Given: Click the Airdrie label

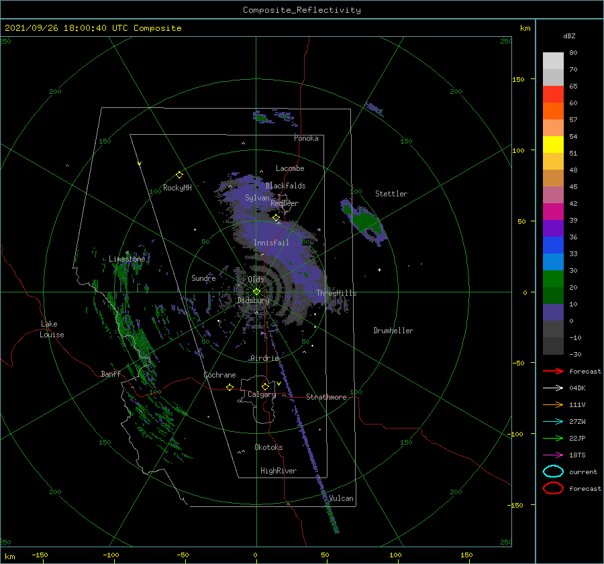Looking at the screenshot, I should [x=264, y=358].
